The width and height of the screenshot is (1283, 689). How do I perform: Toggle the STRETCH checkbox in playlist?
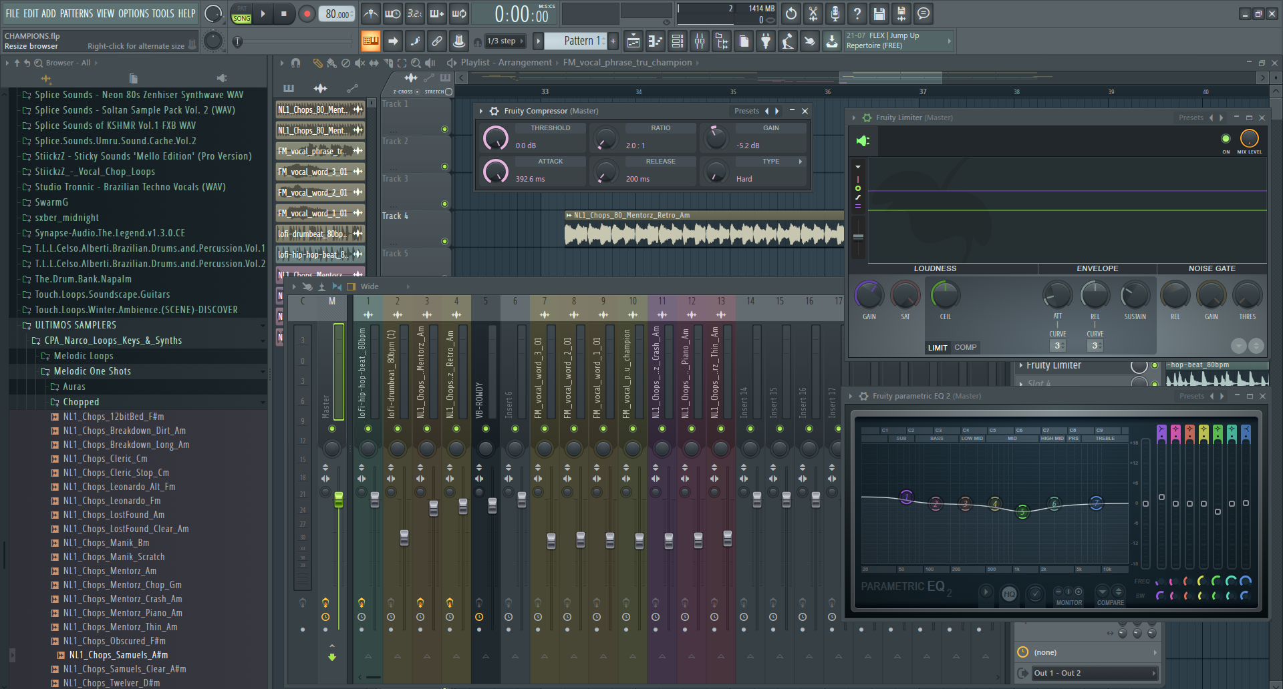pos(448,91)
